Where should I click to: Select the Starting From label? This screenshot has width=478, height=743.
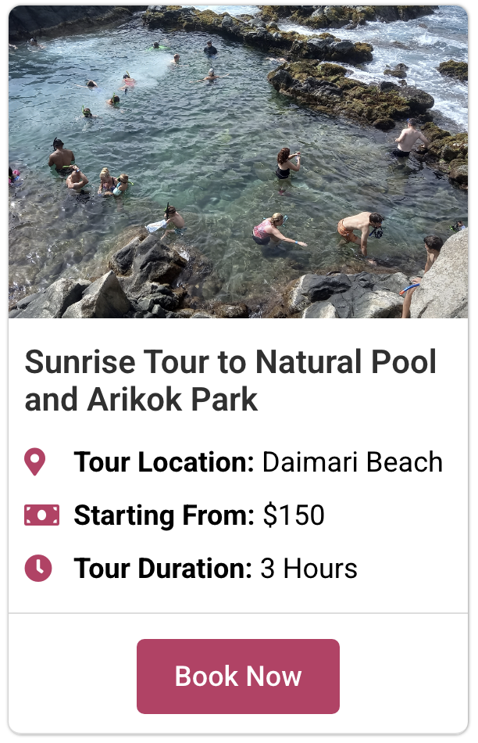164,515
